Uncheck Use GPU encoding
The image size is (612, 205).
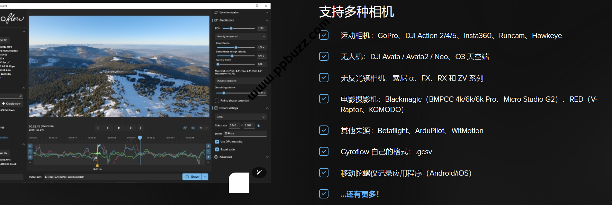[217, 142]
